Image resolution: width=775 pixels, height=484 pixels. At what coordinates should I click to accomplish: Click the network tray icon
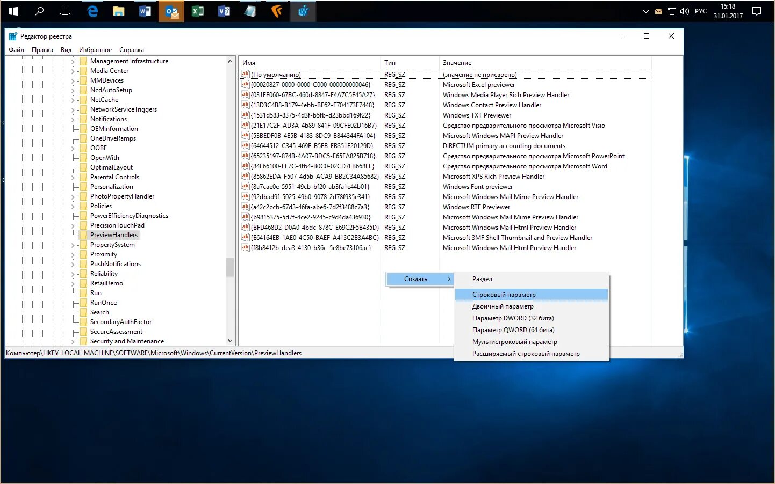(x=672, y=11)
